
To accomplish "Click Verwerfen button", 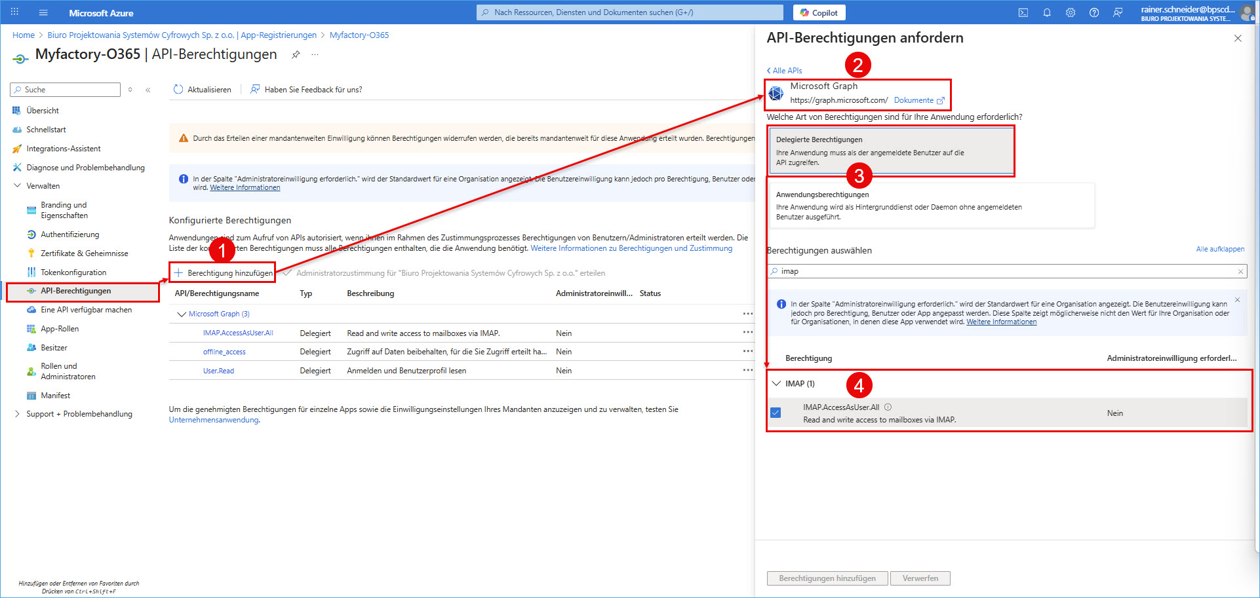I will [x=920, y=579].
